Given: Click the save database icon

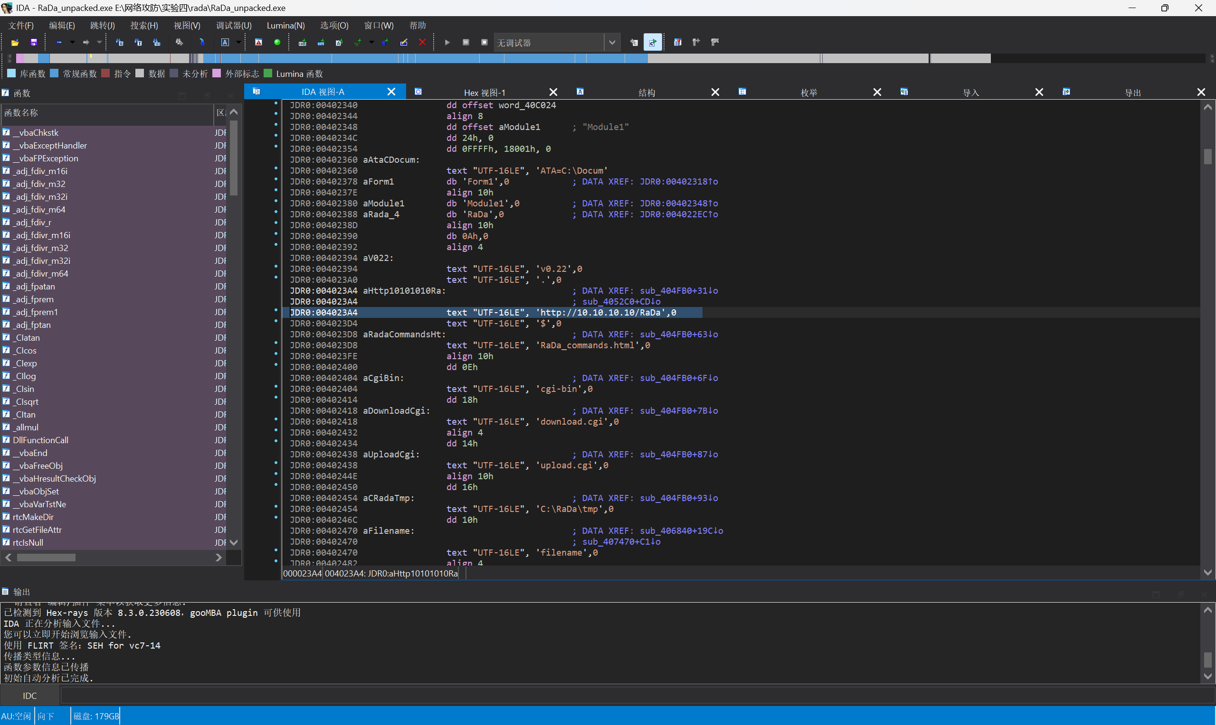Looking at the screenshot, I should 34,43.
